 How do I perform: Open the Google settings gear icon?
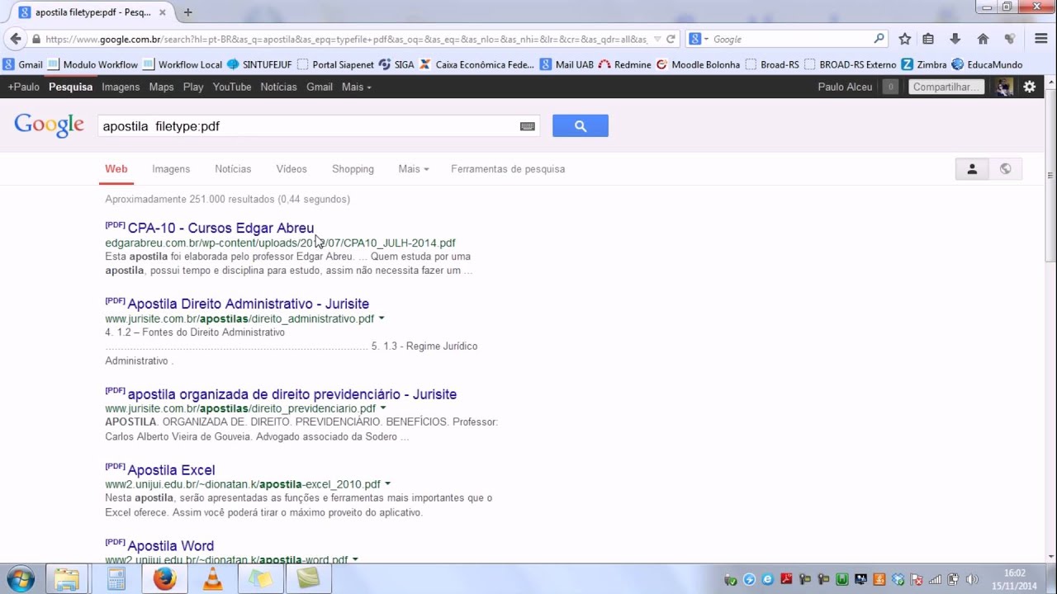[1030, 87]
